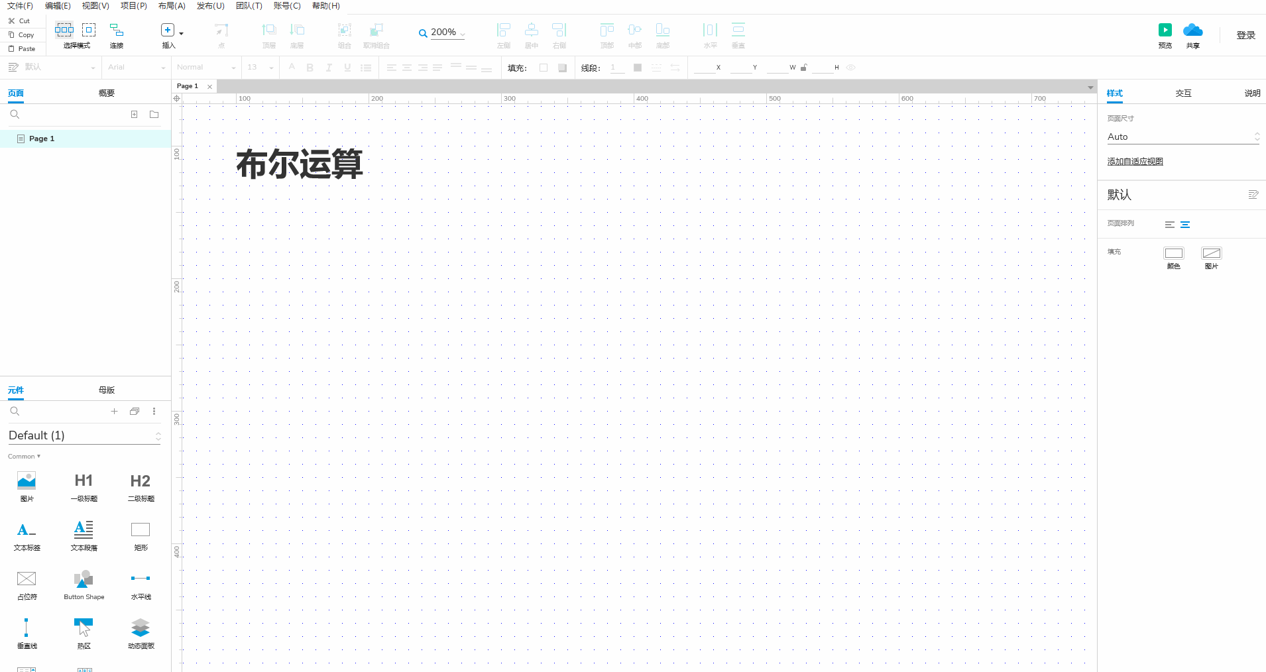The image size is (1266, 672).
Task: Open the 编辑(E) menu
Action: 58,6
